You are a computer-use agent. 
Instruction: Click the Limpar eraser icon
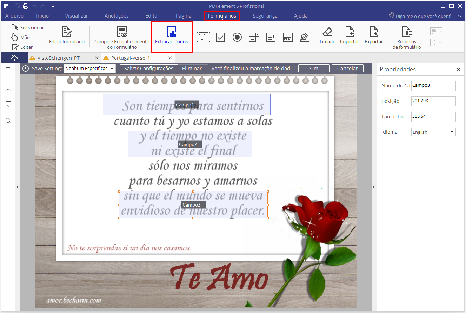pyautogui.click(x=327, y=32)
